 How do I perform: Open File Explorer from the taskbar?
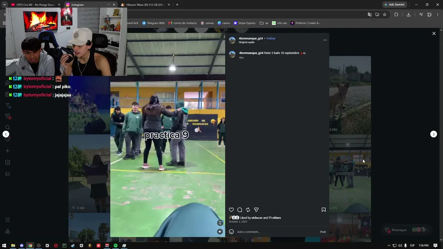tap(13, 246)
